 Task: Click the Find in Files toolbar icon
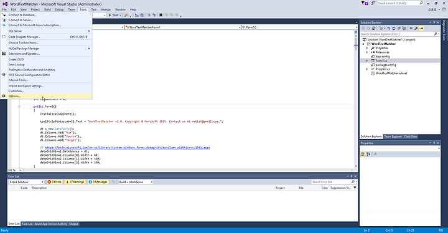click(x=126, y=15)
